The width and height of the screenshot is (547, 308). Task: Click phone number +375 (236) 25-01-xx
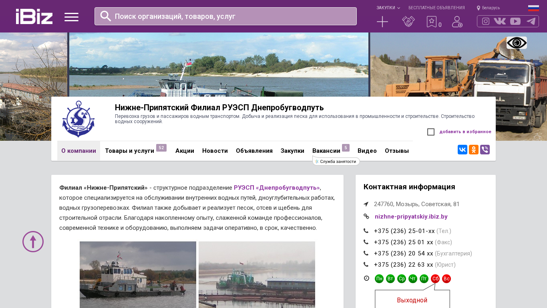tap(404, 231)
